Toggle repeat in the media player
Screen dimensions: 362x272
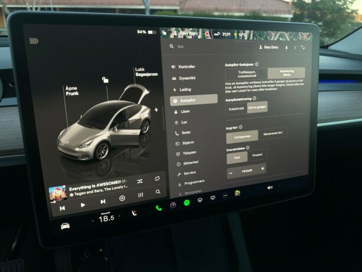157,179
